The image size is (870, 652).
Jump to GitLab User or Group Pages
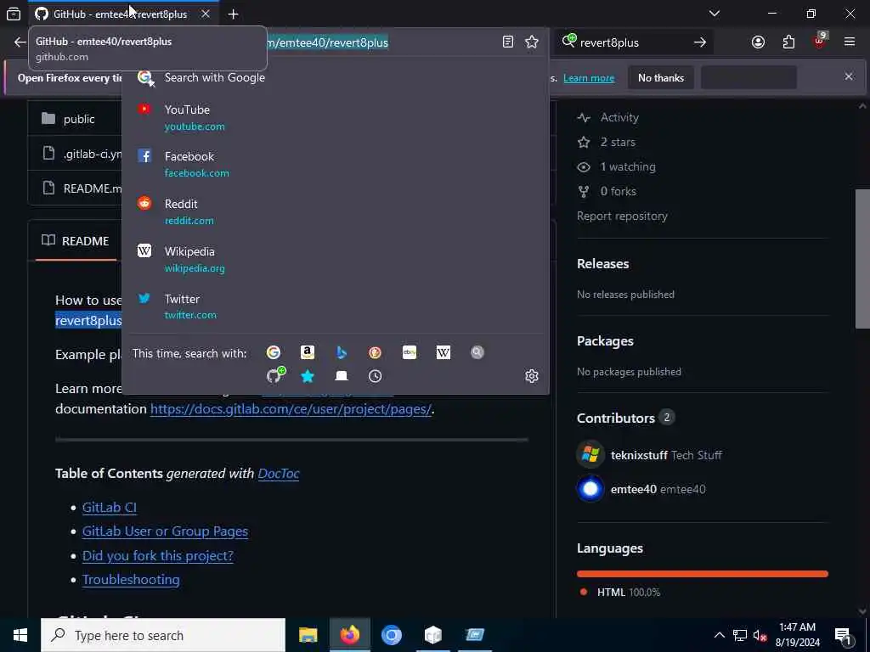(x=165, y=531)
